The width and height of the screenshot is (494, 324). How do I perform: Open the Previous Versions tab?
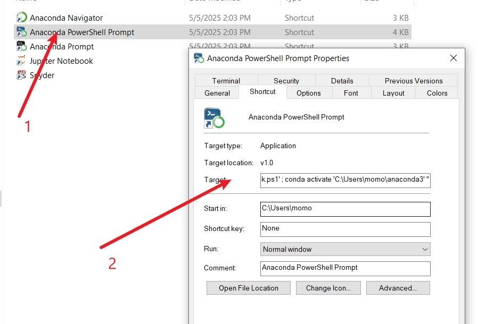point(413,80)
